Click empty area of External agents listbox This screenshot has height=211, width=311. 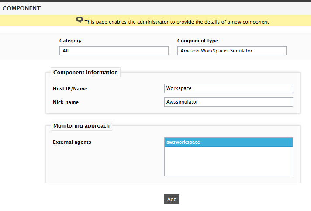[x=228, y=161]
